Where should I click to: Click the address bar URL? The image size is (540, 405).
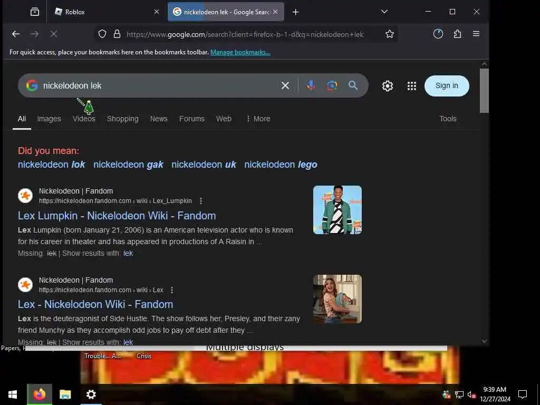245,34
